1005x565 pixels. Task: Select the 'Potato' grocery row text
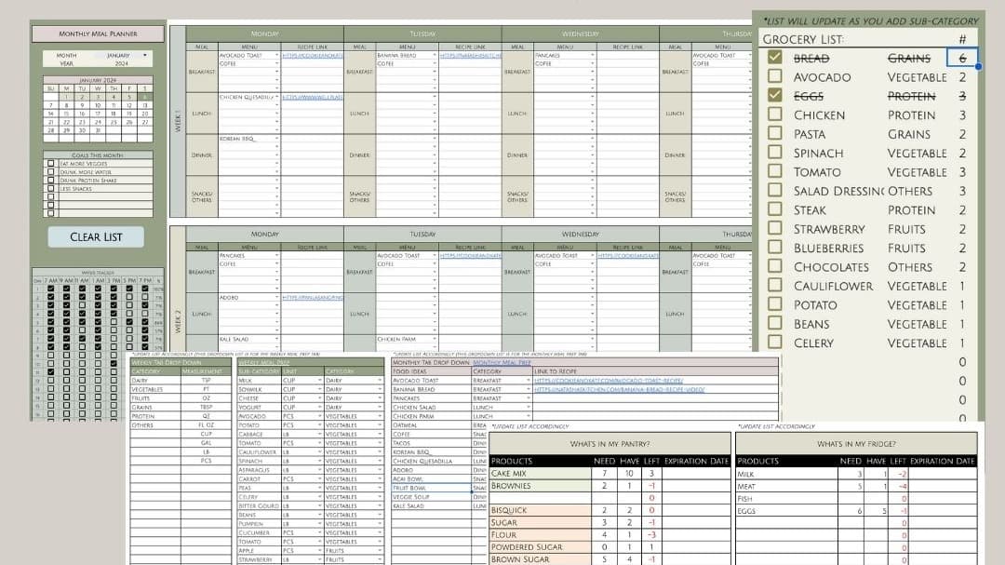coord(815,305)
